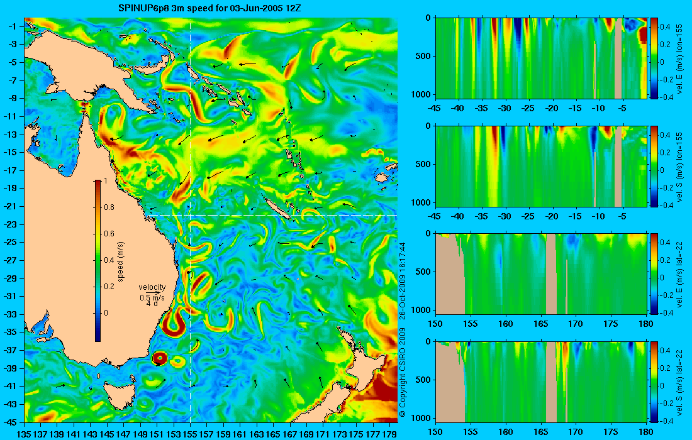692x440 pixels.
Task: Open the velocity East lat=-22 section plot
Action: tap(540, 274)
